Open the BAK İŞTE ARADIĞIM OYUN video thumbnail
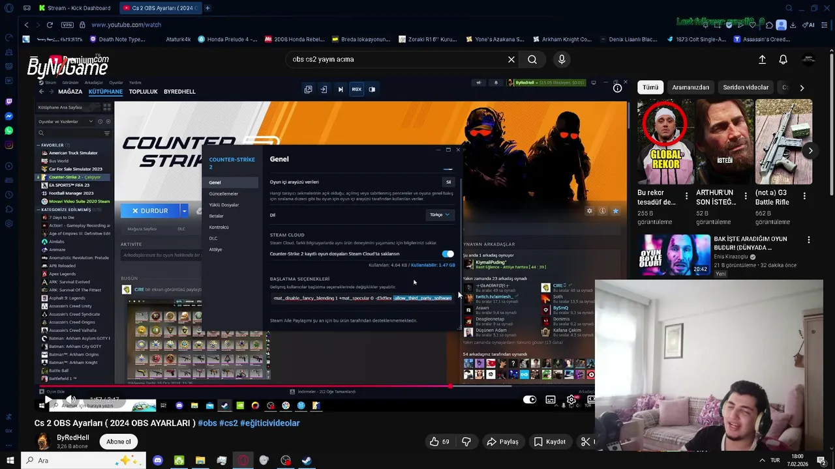 674,255
